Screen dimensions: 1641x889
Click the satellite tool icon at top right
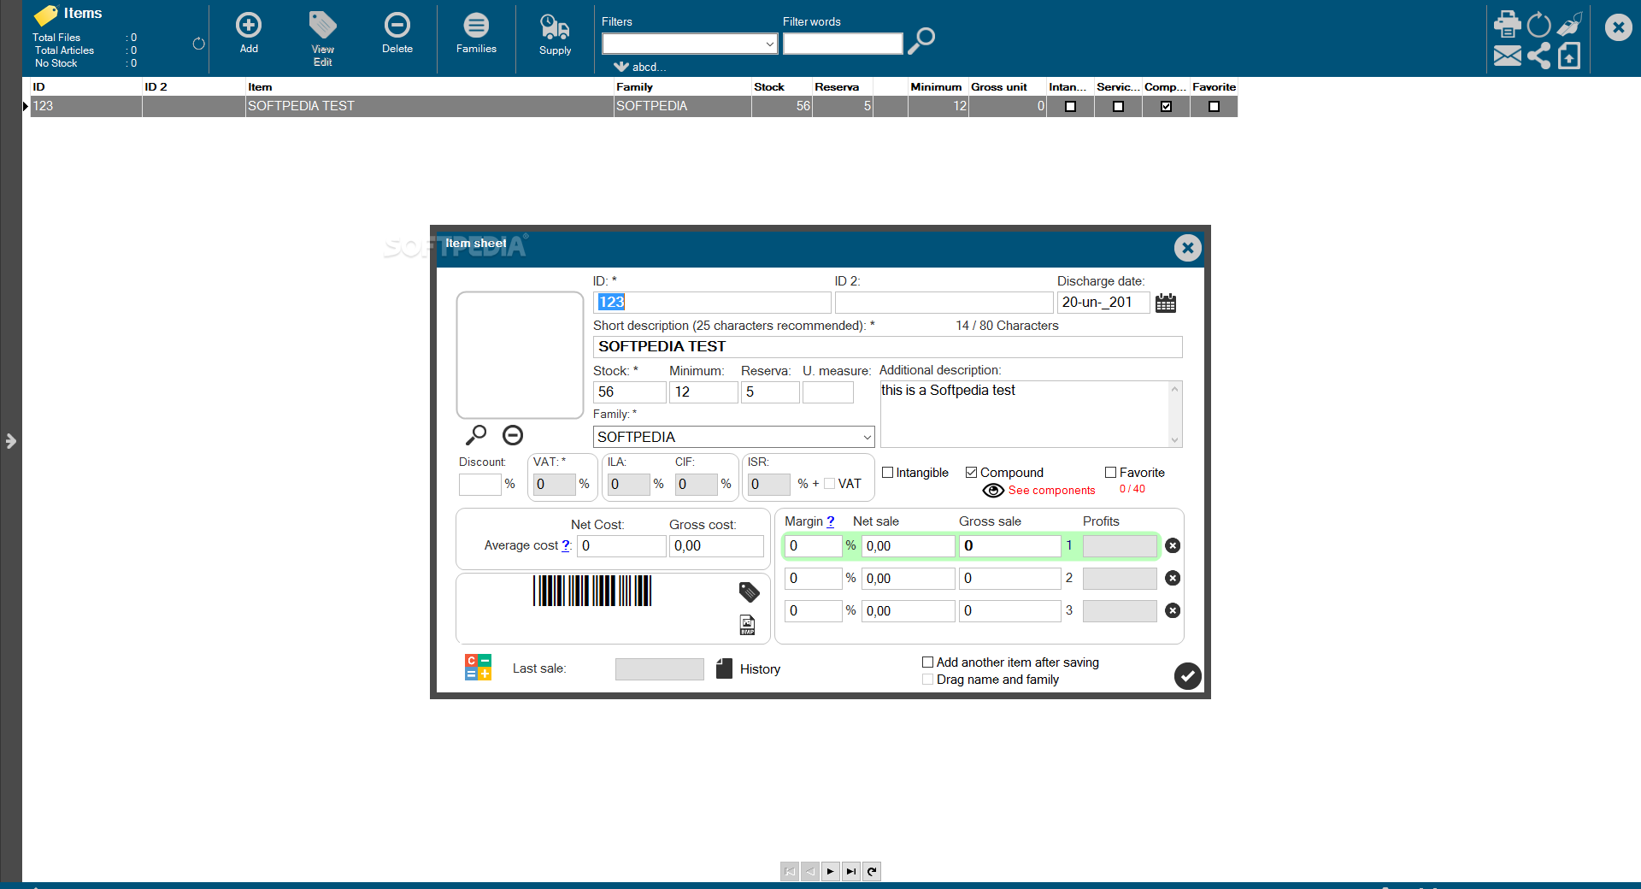click(x=1569, y=24)
